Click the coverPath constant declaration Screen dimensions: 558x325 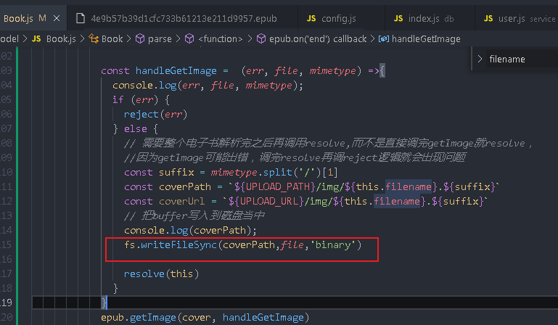click(x=185, y=187)
